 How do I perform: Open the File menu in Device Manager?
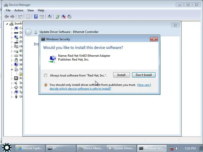tap(8, 10)
